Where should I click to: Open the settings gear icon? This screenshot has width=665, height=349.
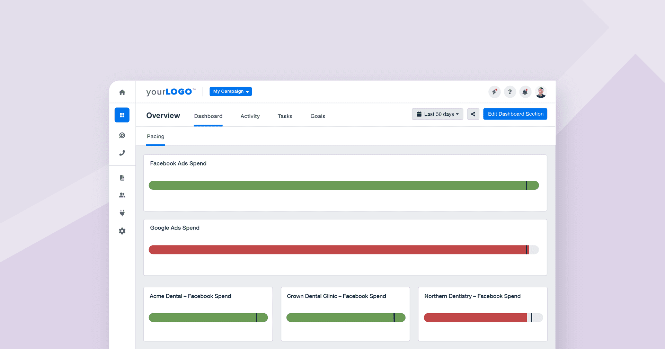(122, 231)
